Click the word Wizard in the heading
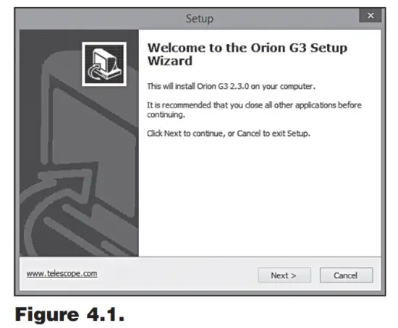The image size is (398, 328). [x=170, y=61]
